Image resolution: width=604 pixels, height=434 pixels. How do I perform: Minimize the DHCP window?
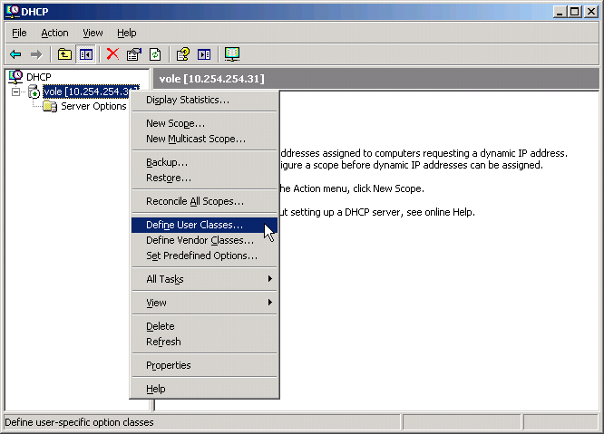[x=560, y=12]
